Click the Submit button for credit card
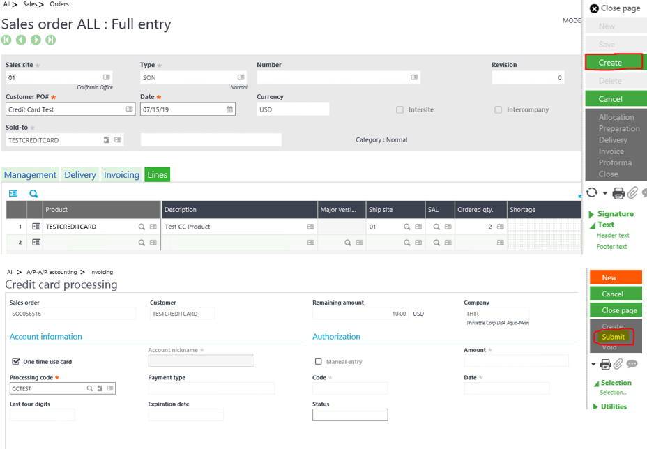 [x=613, y=337]
